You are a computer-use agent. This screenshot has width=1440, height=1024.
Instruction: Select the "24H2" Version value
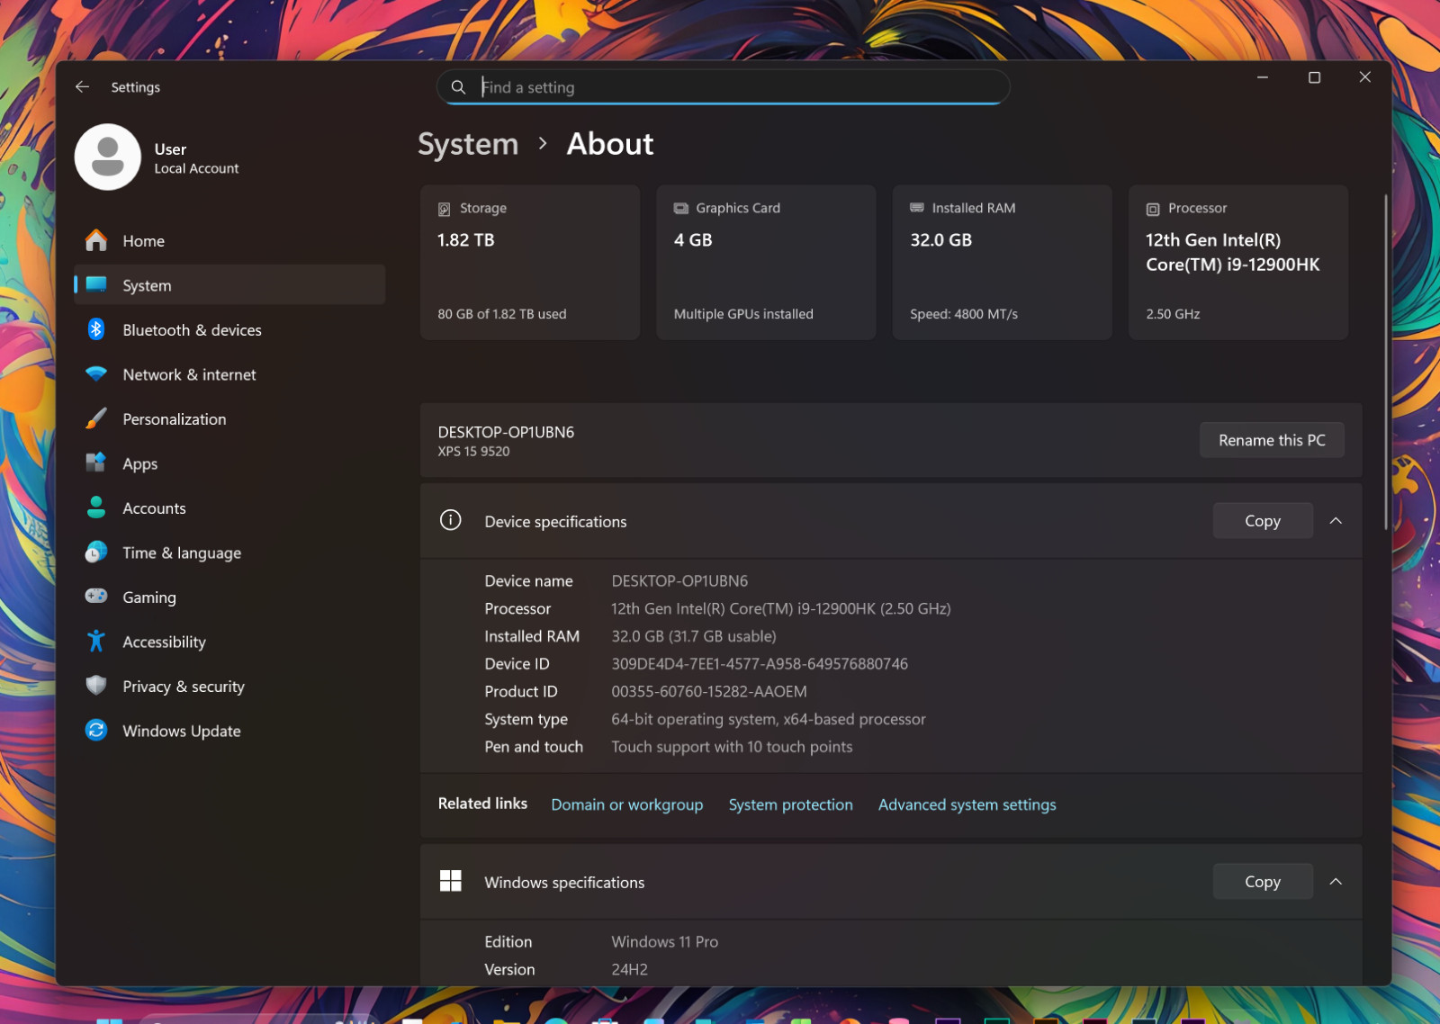coord(629,970)
